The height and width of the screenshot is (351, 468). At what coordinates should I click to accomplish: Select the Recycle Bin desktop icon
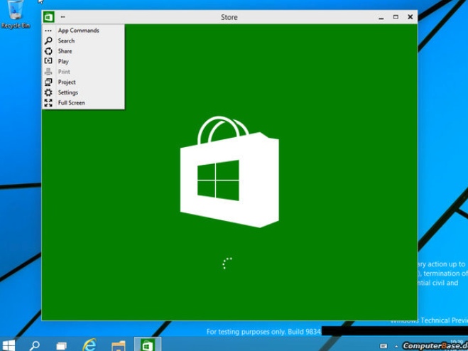[15, 14]
